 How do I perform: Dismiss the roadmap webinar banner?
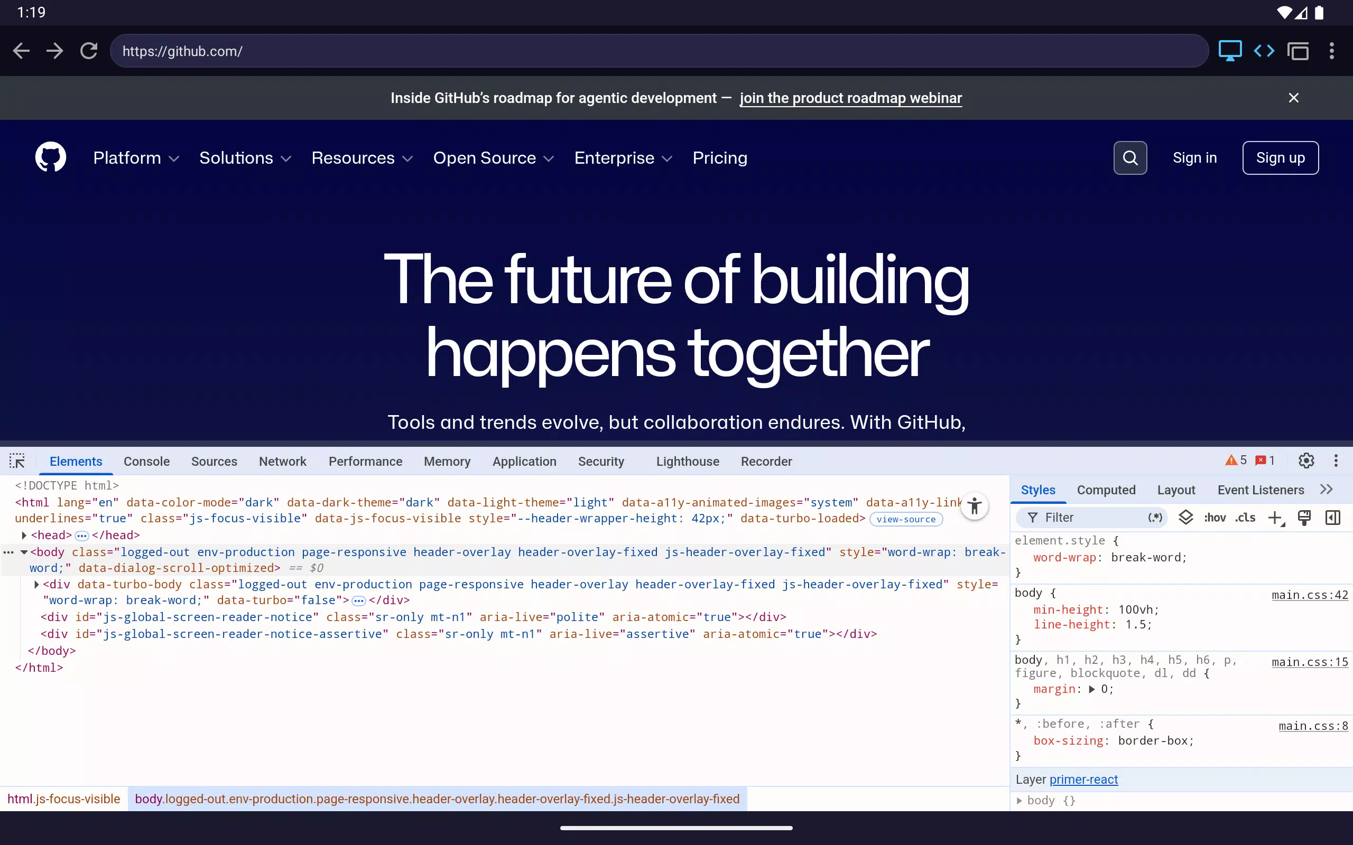(x=1294, y=98)
